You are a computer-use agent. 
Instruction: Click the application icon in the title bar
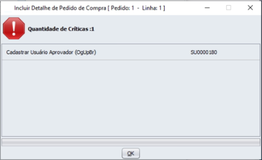[8, 8]
